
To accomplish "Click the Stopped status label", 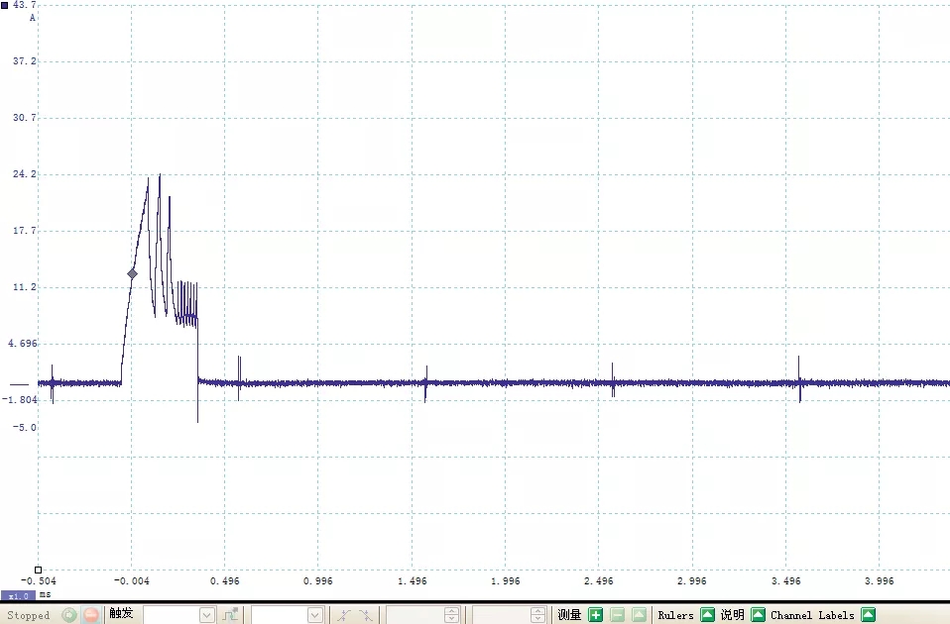I will pos(29,615).
